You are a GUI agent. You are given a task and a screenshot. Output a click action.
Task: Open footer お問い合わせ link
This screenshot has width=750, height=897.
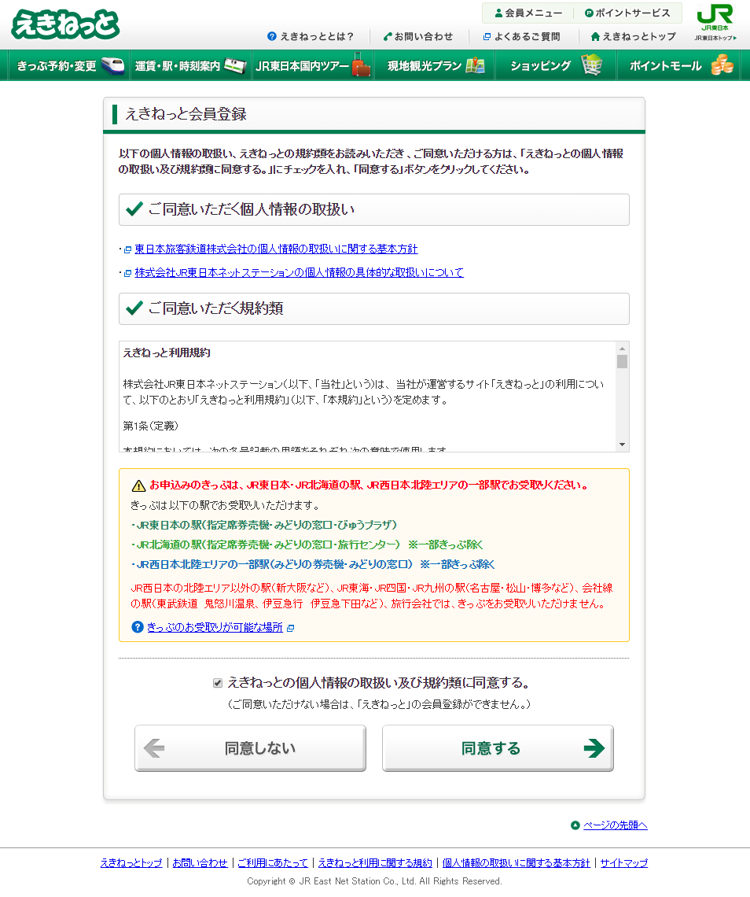200,862
